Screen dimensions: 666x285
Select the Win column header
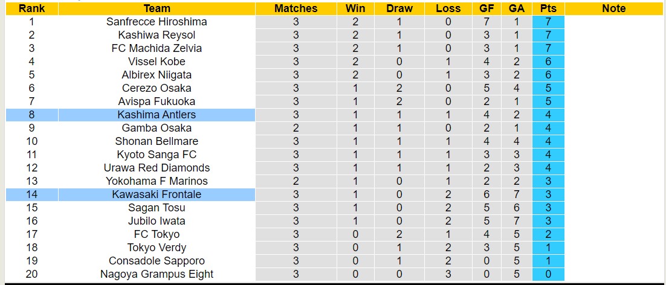click(355, 8)
